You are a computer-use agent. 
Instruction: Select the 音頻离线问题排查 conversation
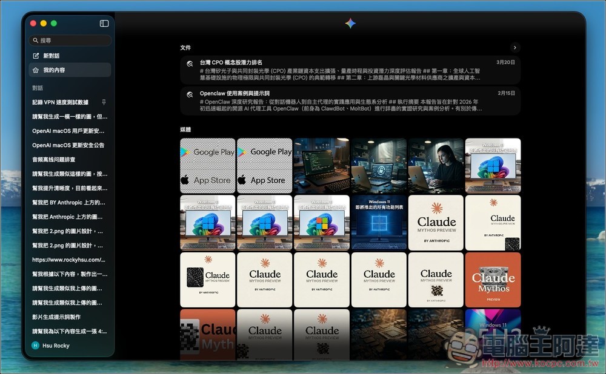coord(54,160)
